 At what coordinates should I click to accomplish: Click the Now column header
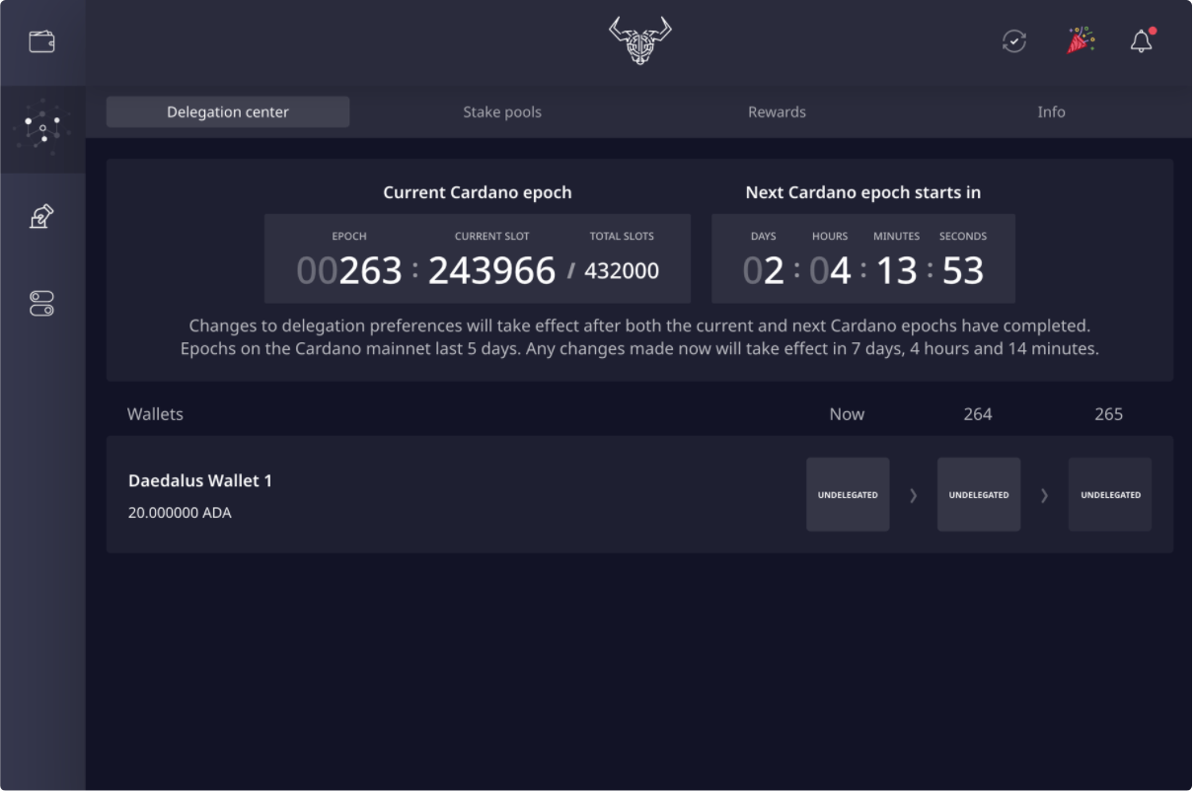(x=847, y=414)
